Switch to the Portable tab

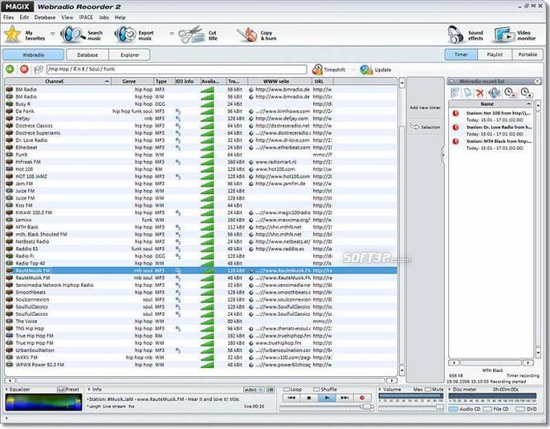click(x=528, y=55)
